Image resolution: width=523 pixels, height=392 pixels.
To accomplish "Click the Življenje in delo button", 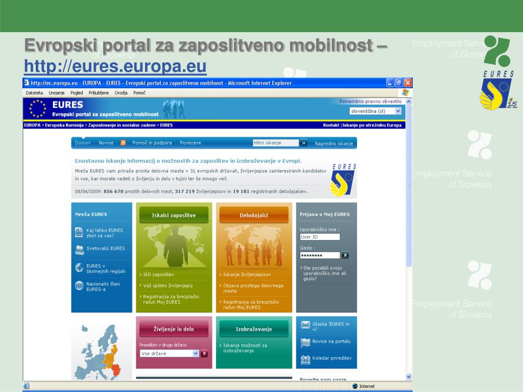I will (174, 329).
